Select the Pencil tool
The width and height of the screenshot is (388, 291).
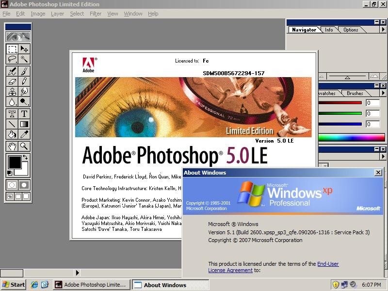click(x=24, y=81)
